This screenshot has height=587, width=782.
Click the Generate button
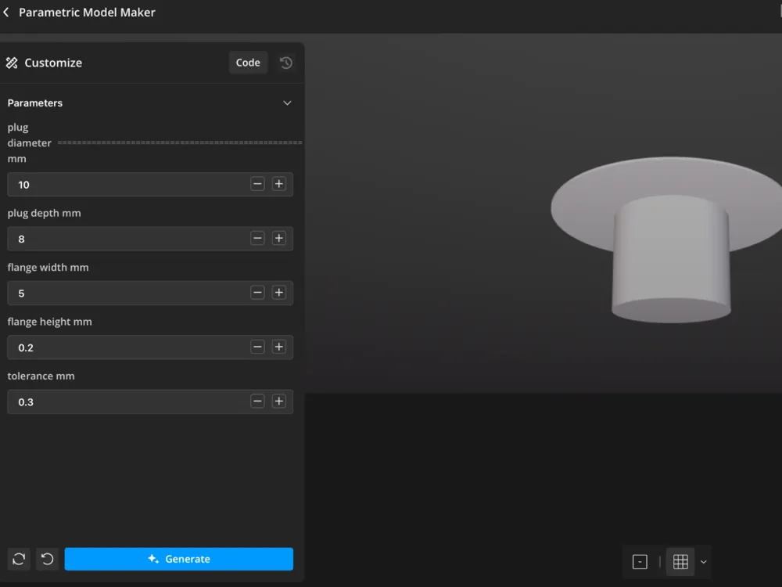click(x=179, y=559)
